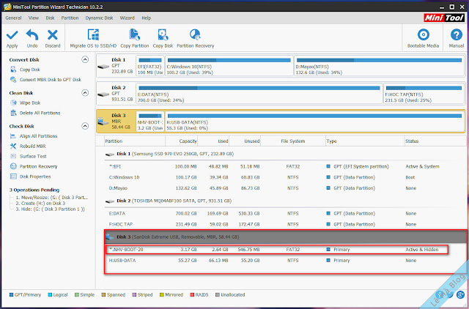Select Disk 1 drive icon in disk map
469x309 pixels.
pos(103,67)
